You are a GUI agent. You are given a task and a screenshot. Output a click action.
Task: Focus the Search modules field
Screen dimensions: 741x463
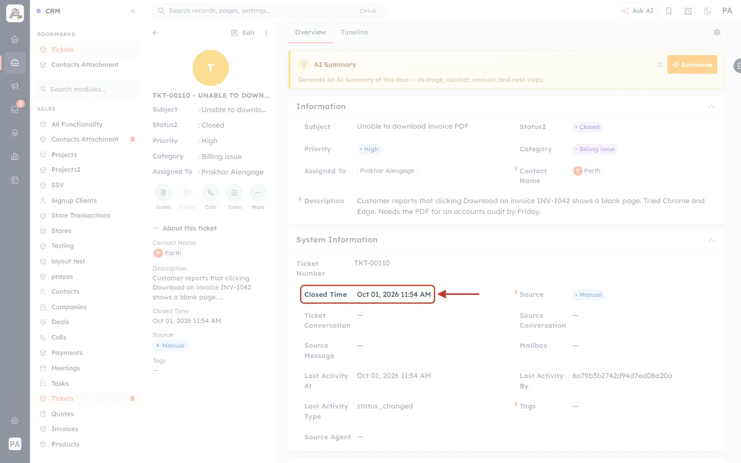point(88,89)
